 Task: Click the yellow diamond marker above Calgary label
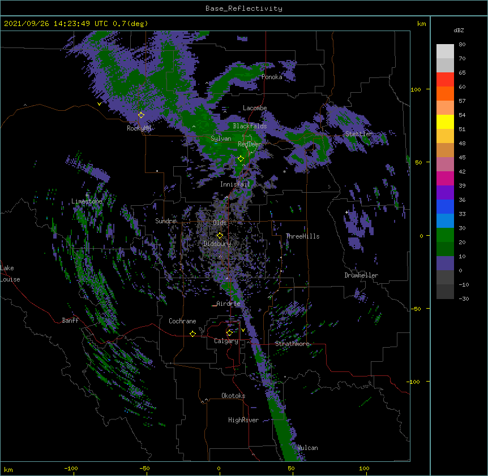[x=229, y=333]
